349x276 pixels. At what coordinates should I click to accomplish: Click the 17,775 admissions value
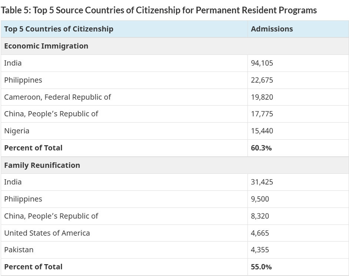click(262, 114)
